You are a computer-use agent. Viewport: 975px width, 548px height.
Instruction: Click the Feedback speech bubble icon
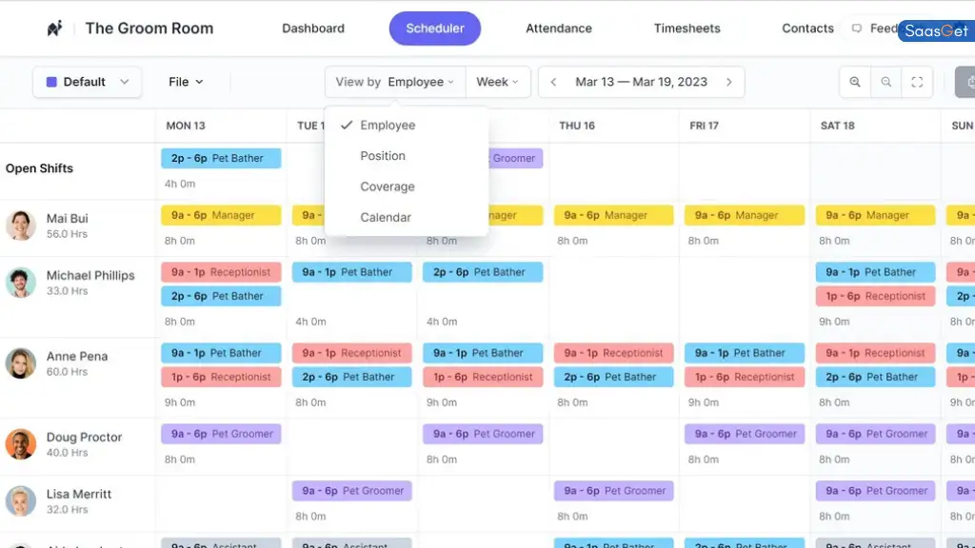click(x=857, y=29)
